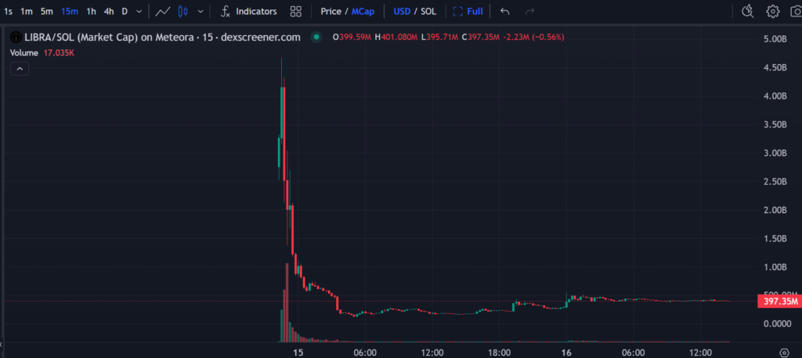Click the 397.35M current price label
Viewport: 802px width, 358px height.
click(778, 302)
